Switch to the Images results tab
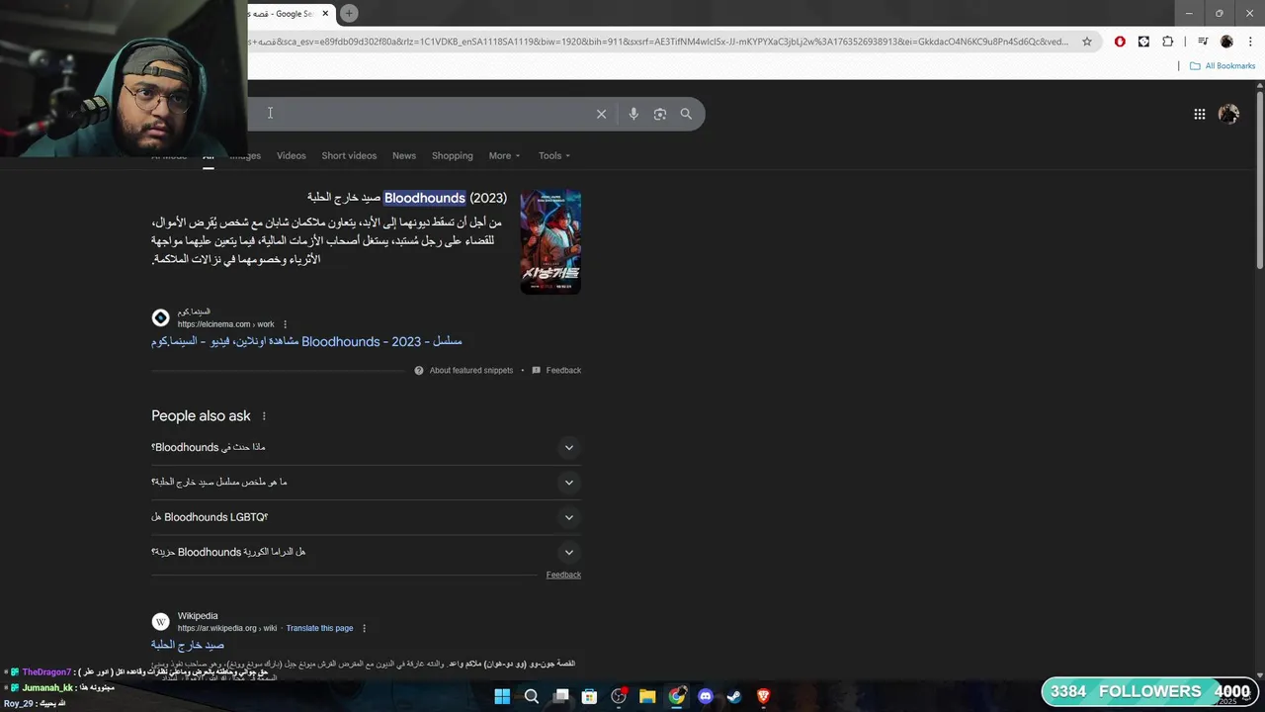The image size is (1265, 712). pos(247,156)
